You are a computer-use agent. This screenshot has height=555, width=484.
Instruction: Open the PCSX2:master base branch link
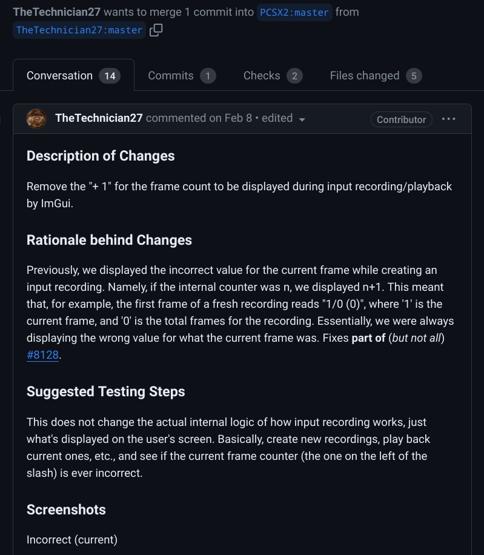[x=294, y=12]
